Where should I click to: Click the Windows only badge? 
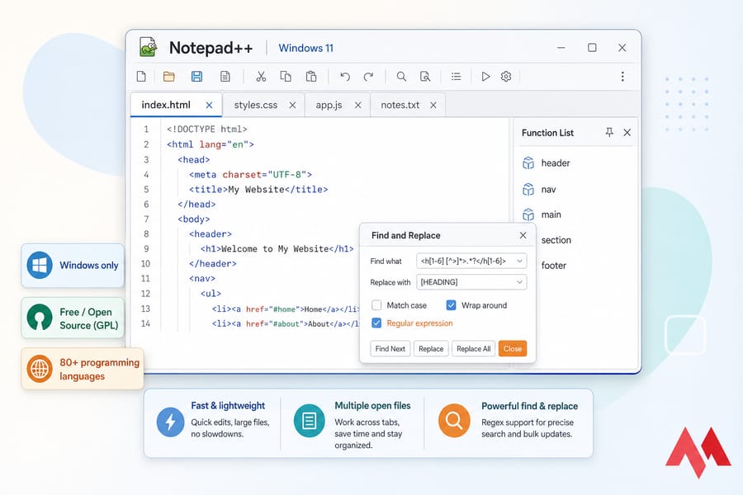(x=73, y=266)
